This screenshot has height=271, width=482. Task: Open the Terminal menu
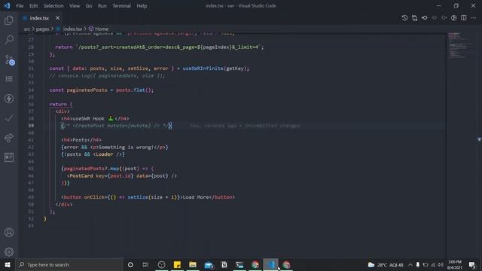(x=121, y=6)
